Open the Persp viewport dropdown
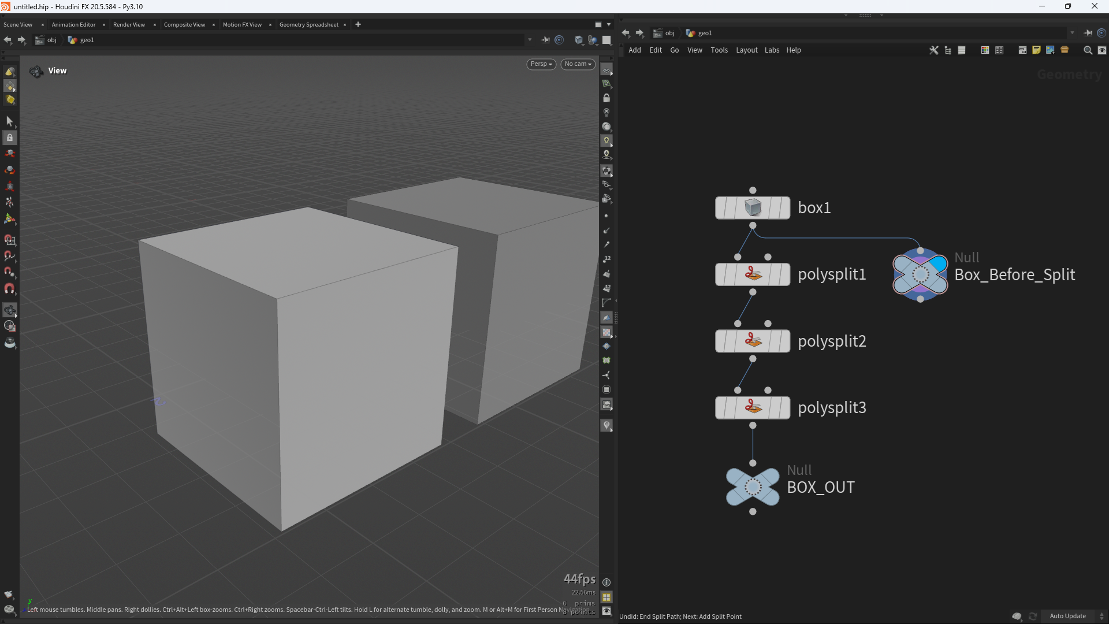The width and height of the screenshot is (1109, 624). tap(541, 64)
